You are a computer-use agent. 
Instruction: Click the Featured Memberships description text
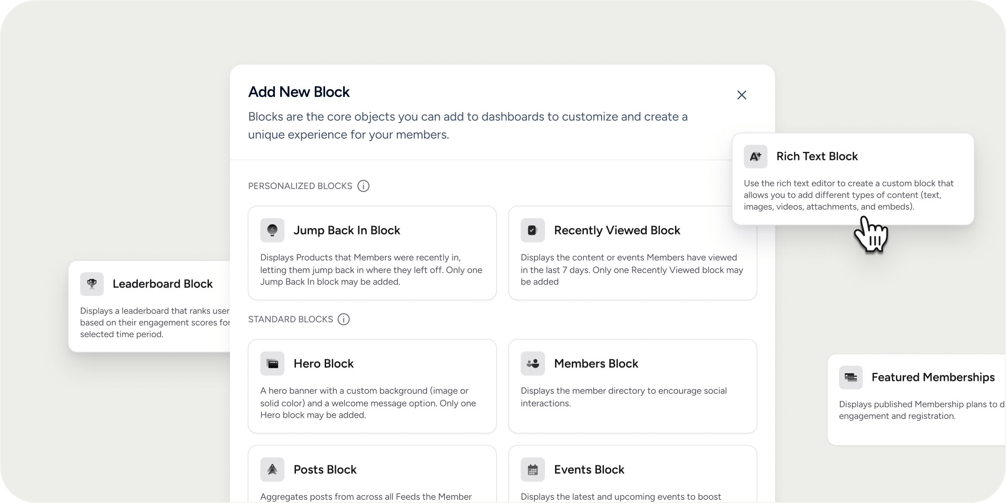(922, 410)
